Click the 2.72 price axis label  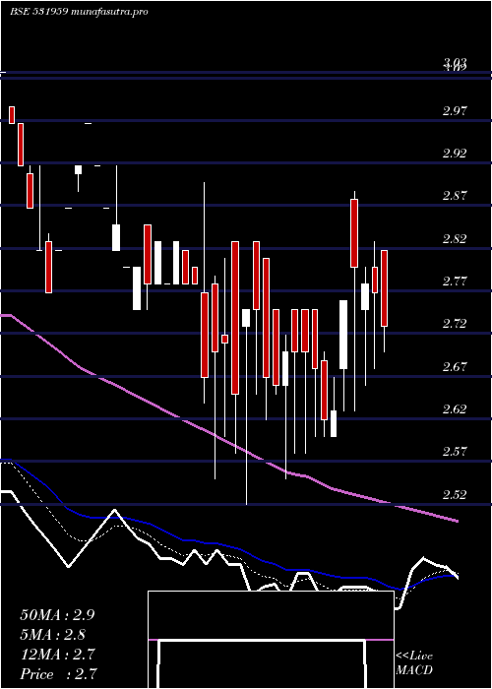coord(455,324)
